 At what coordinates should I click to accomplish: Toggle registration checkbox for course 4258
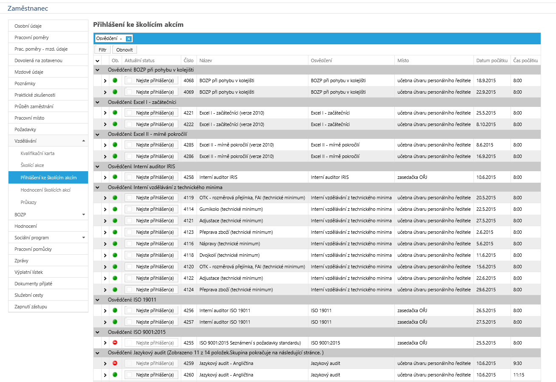129,177
